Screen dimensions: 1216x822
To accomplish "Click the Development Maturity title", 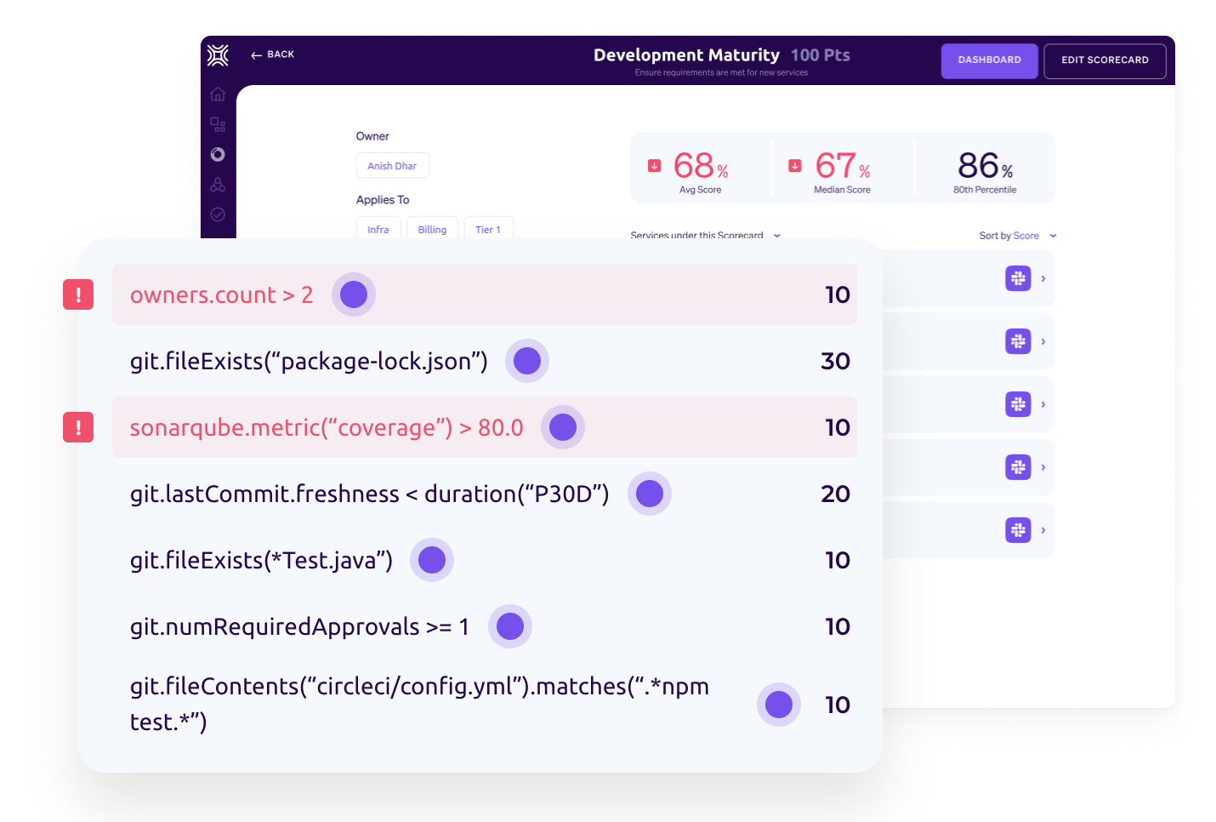I will [686, 55].
